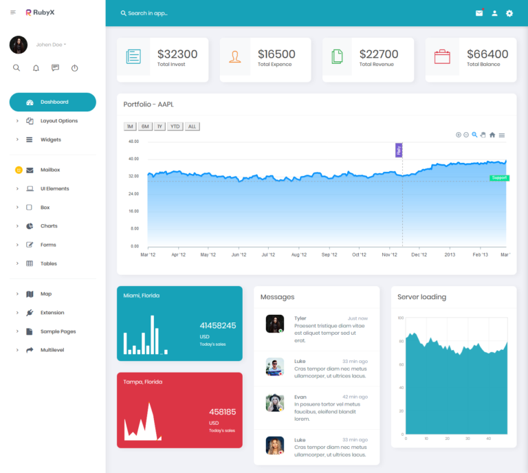The image size is (528, 473).
Task: Open the user profile icon in header
Action: (494, 13)
